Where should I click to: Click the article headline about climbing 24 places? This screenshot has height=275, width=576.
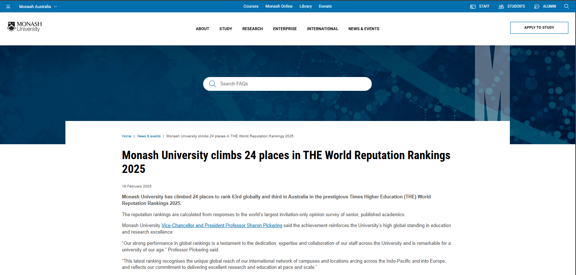(x=286, y=162)
